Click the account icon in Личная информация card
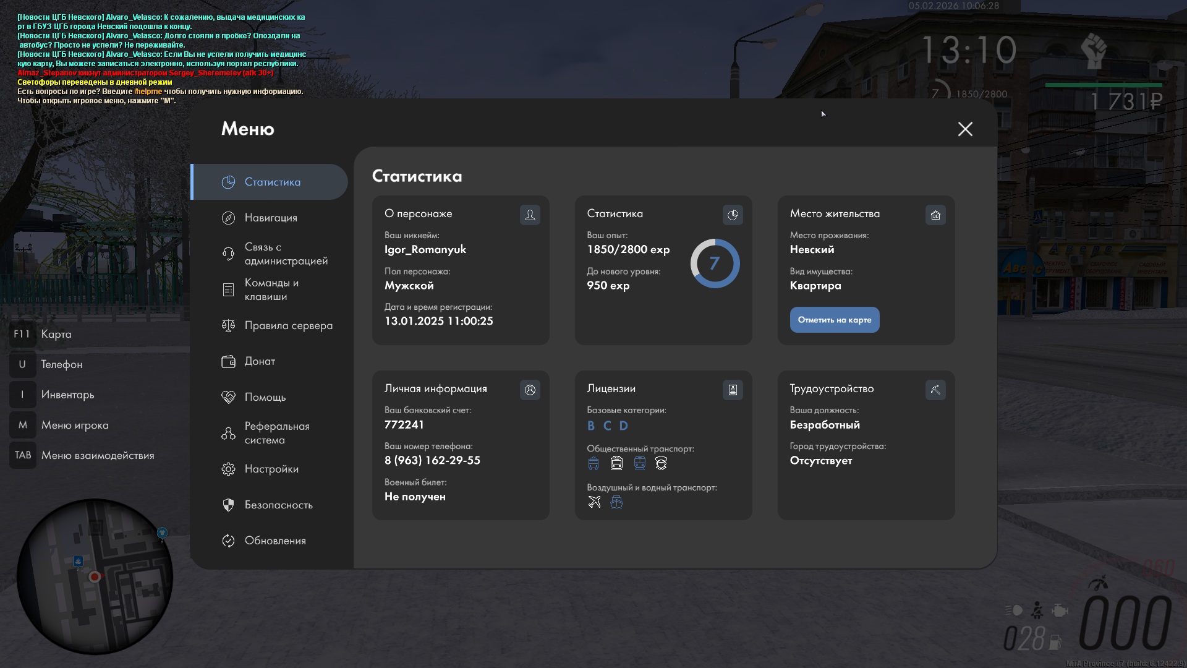The width and height of the screenshot is (1187, 668). (x=530, y=390)
